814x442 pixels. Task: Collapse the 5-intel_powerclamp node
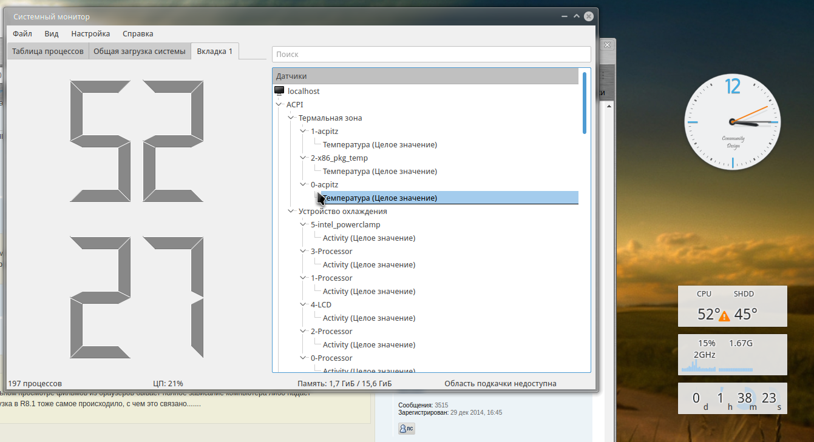(304, 224)
